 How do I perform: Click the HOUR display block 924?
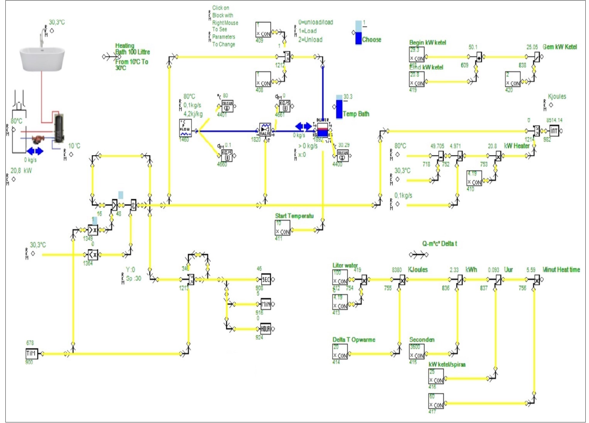click(266, 329)
